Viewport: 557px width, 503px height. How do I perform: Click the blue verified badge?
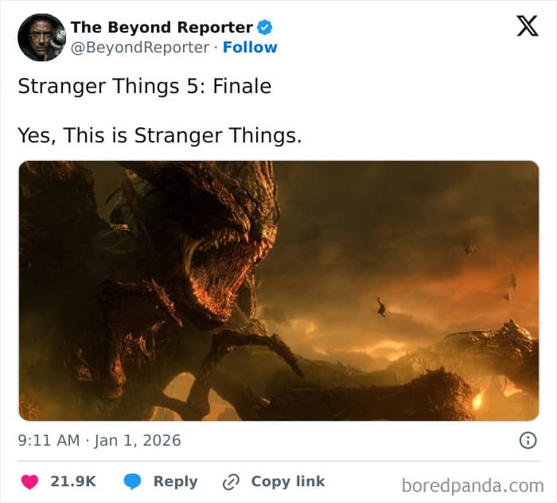tap(266, 27)
